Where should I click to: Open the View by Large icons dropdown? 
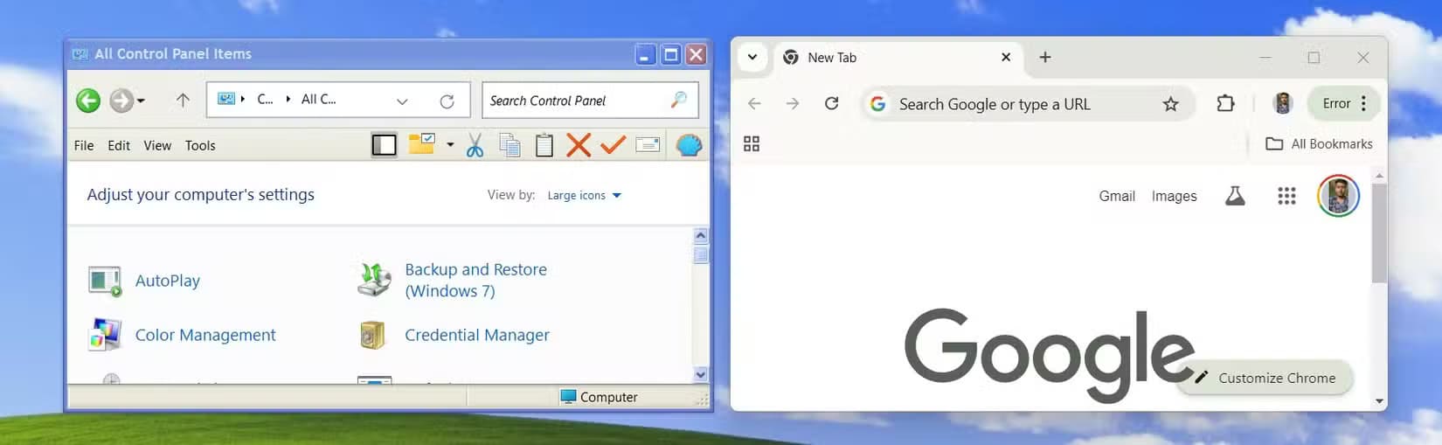(584, 195)
